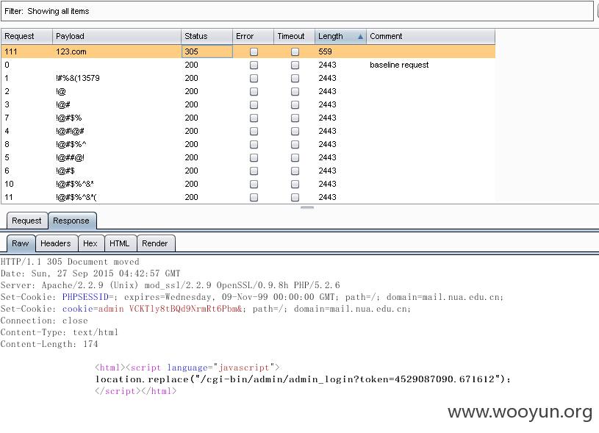599x433 pixels.
Task: Toggle Error checkbox for request 111
Action: [x=254, y=51]
